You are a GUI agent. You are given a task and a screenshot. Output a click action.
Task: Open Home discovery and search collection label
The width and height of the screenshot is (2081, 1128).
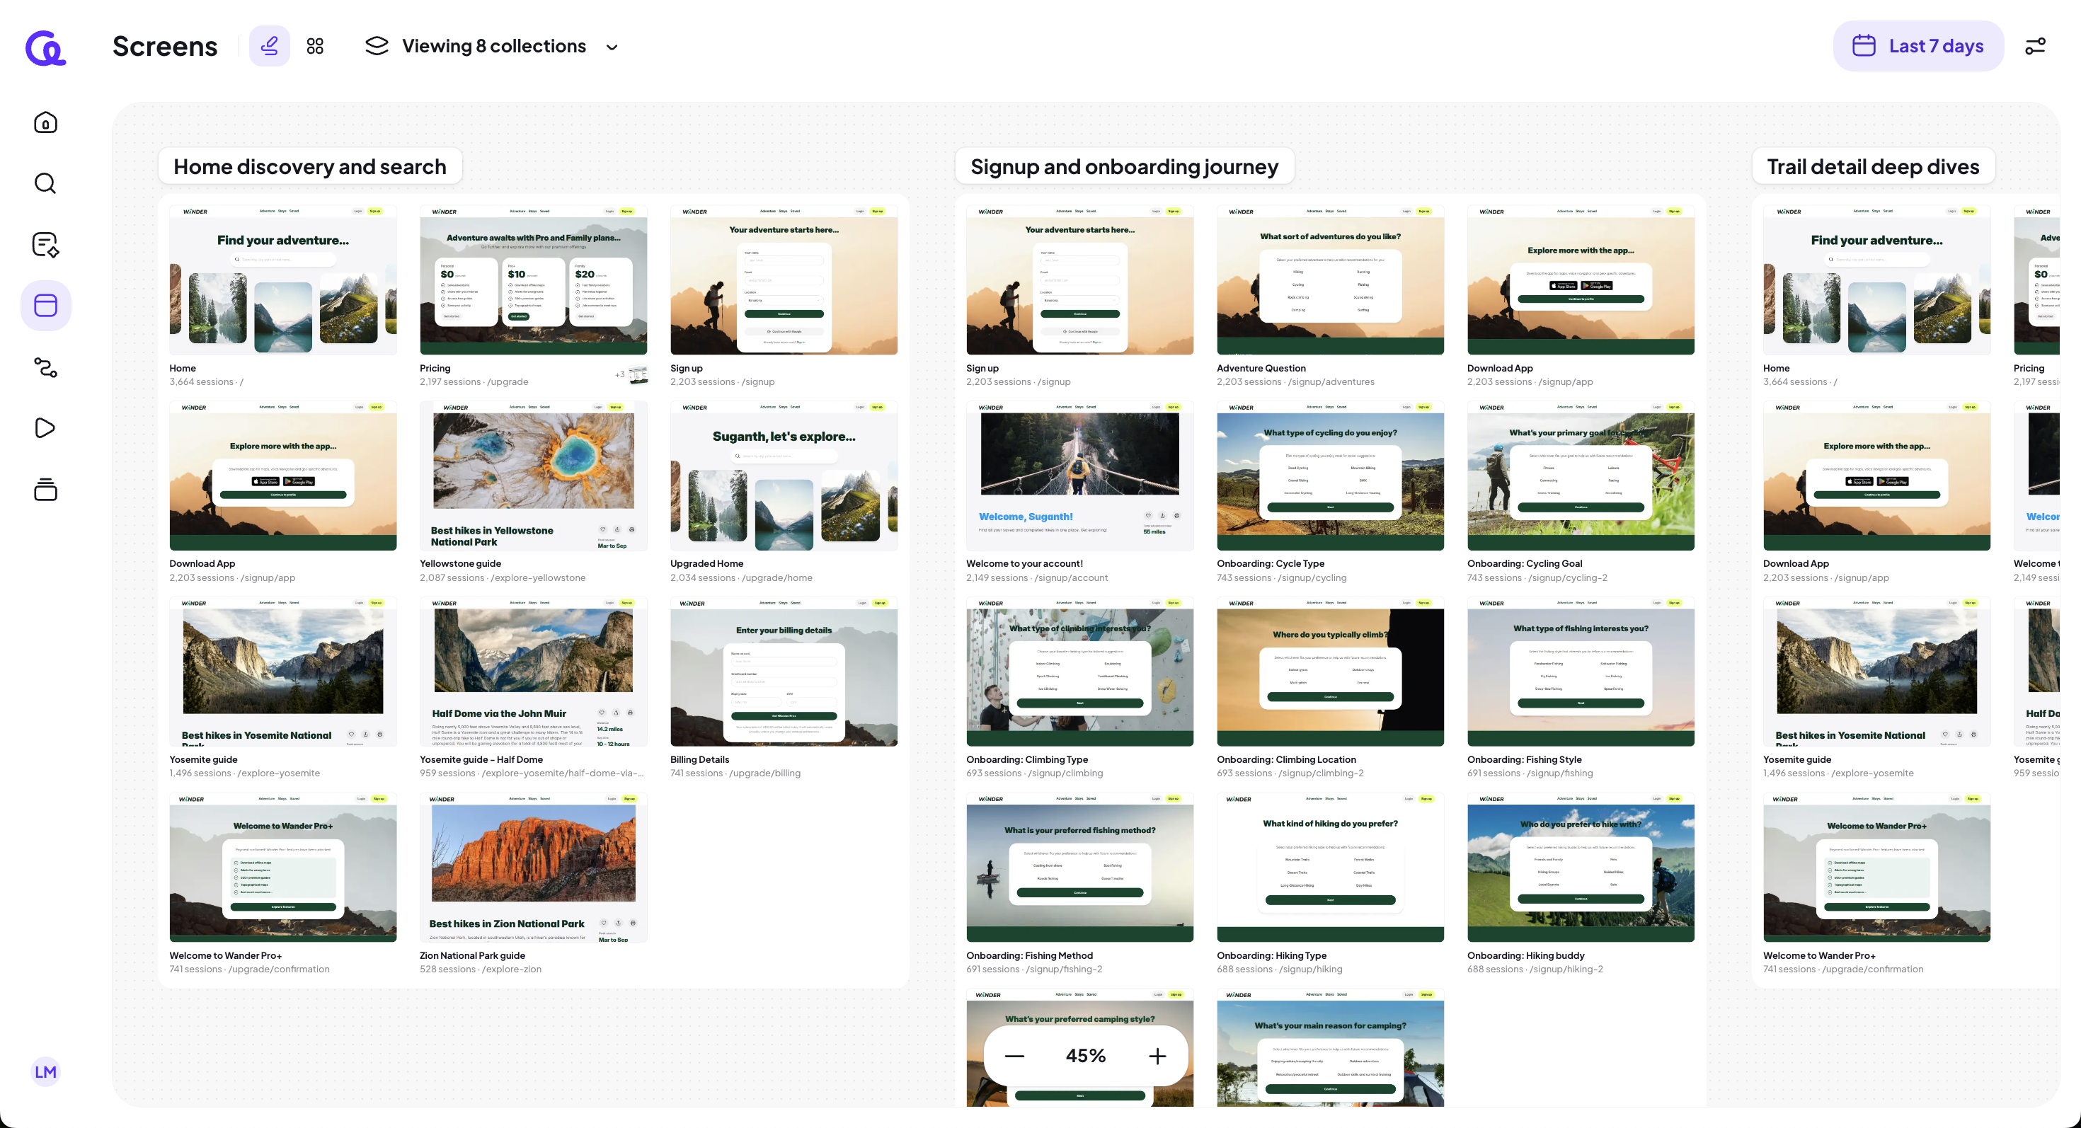(309, 166)
